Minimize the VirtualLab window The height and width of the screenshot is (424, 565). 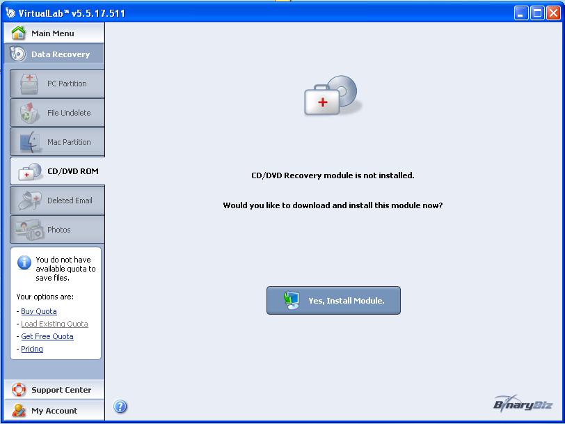coord(521,13)
